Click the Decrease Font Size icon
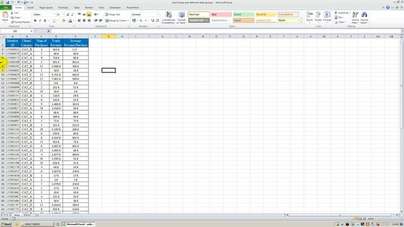Viewport: 404px width, 227px height. tap(73, 15)
